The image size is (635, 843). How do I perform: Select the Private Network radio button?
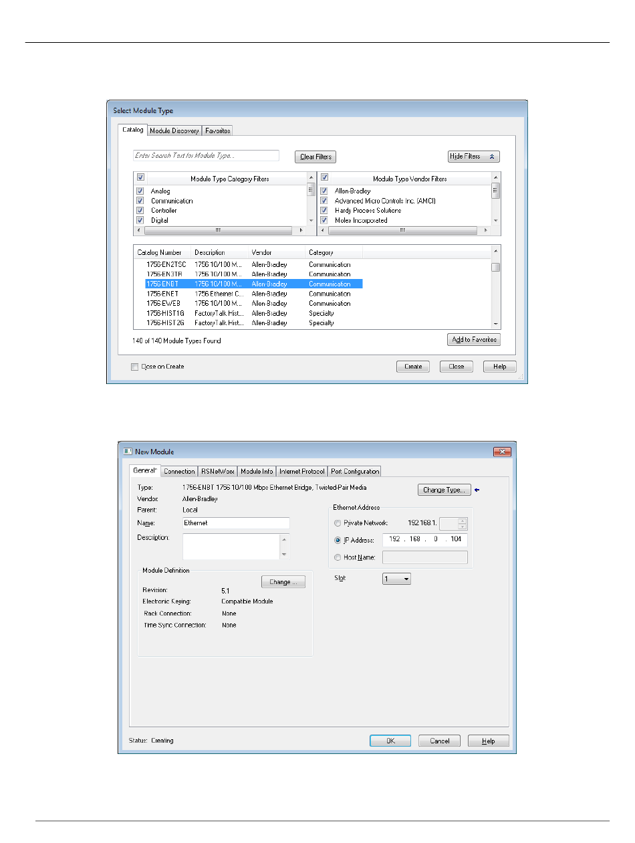pyautogui.click(x=338, y=523)
